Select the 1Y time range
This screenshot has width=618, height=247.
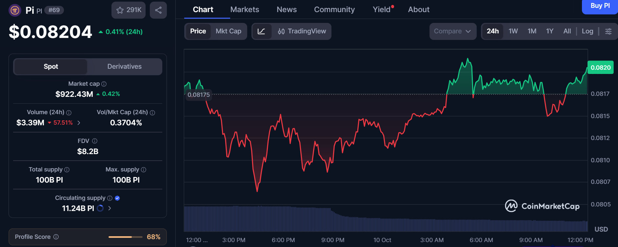point(550,31)
